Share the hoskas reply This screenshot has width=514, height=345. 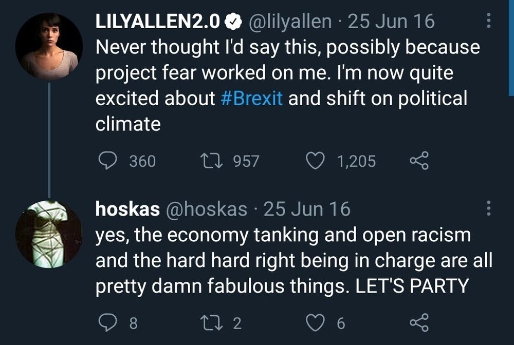[418, 322]
